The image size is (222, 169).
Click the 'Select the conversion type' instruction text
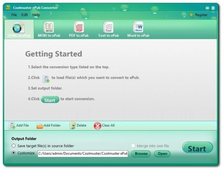(69, 67)
